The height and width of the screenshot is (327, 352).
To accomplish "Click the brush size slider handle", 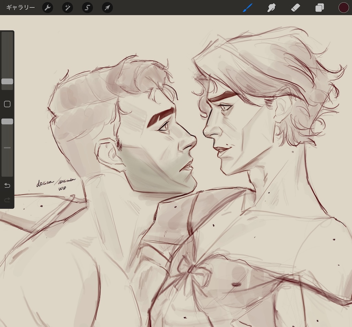I will (x=7, y=81).
